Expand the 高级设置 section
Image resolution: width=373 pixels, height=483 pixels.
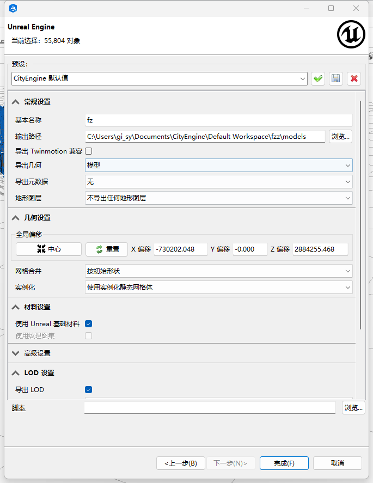pos(16,353)
